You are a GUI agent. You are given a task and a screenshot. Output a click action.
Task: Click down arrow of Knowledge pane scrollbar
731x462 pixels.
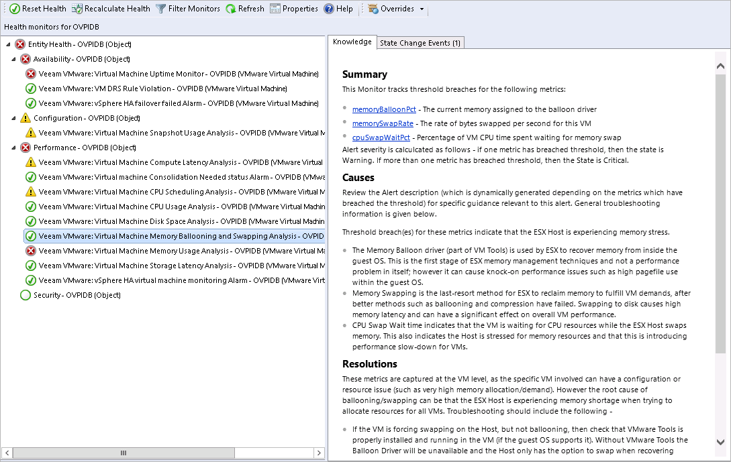coord(720,442)
